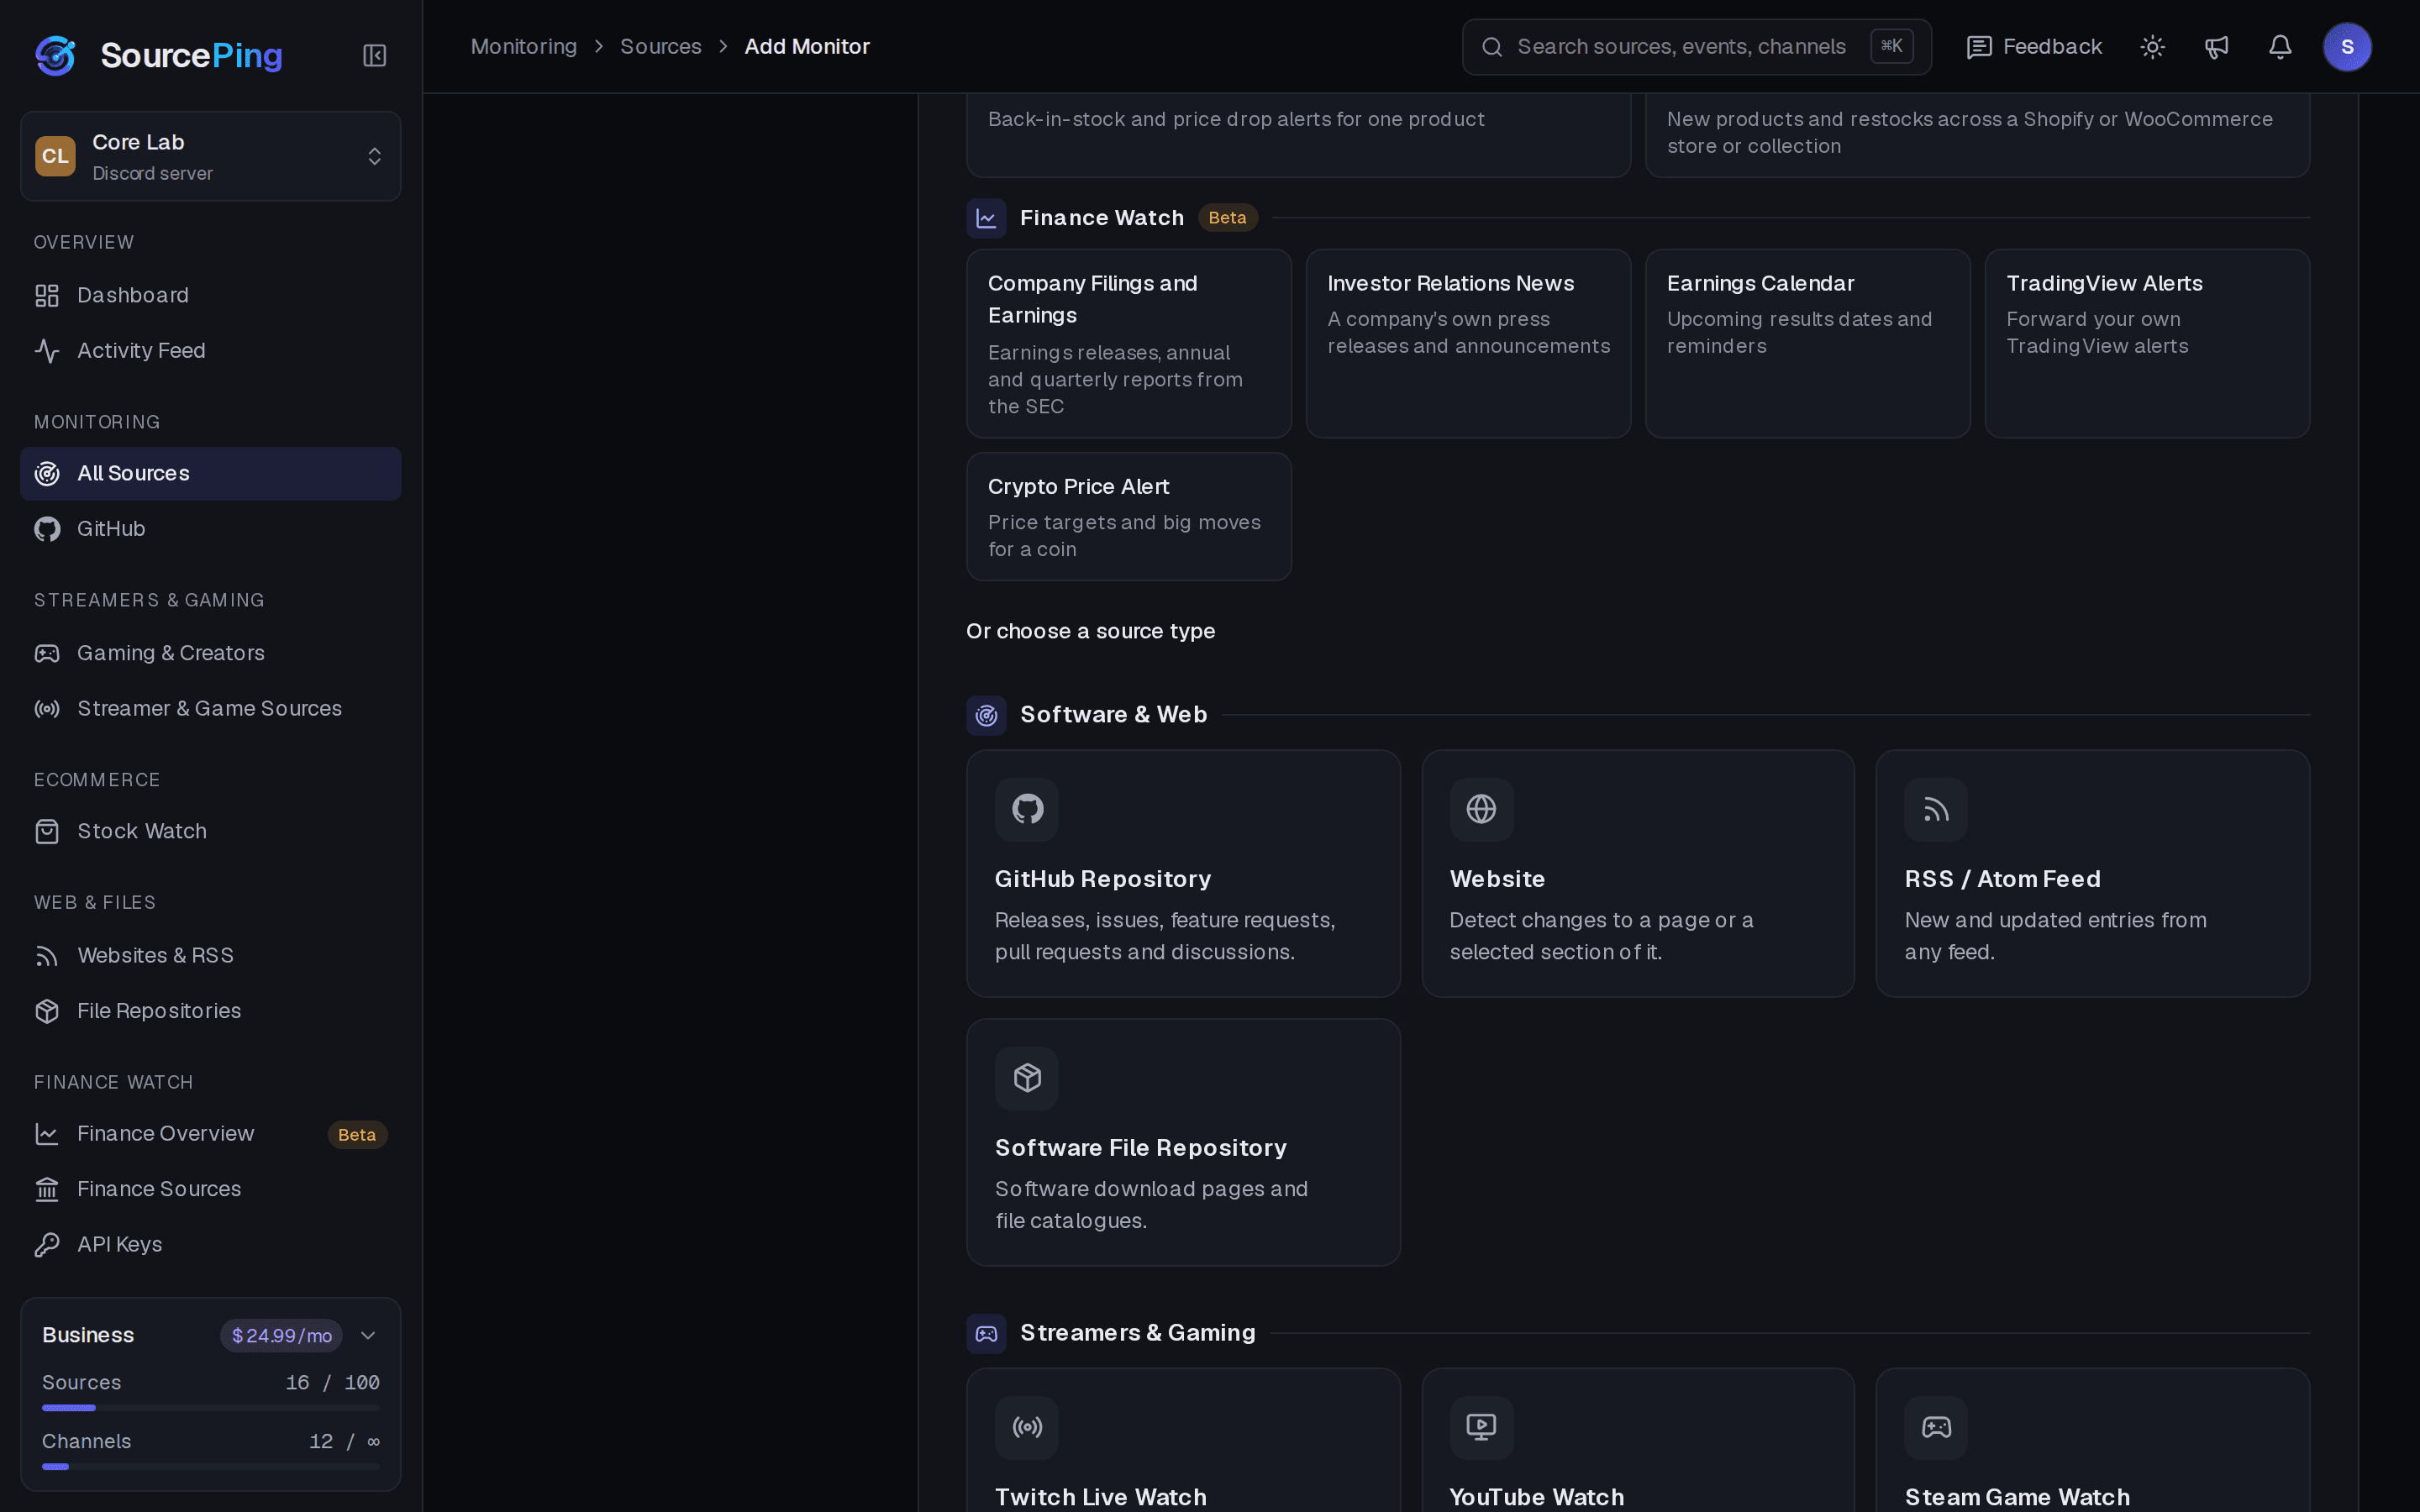Focus the search sources input field
This screenshot has width=2420, height=1512.
coord(1696,47)
